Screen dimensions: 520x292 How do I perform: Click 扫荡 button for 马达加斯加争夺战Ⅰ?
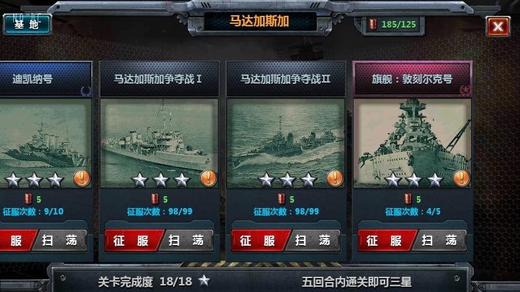click(187, 240)
